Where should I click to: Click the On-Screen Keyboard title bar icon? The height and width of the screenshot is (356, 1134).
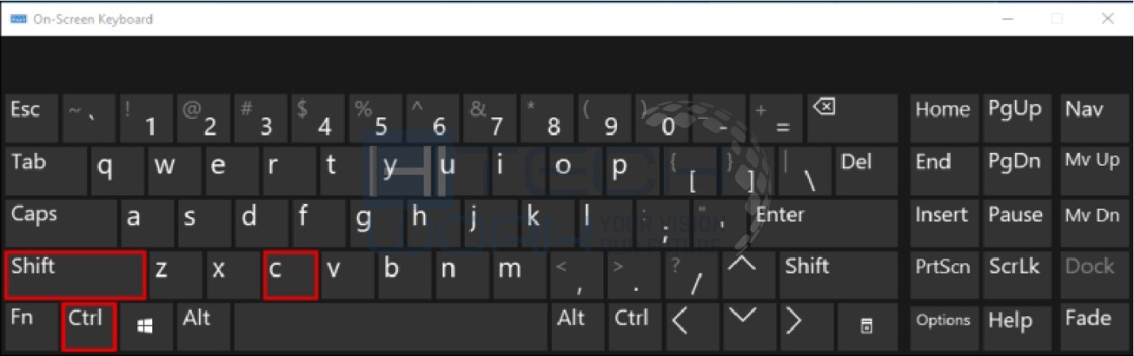pos(18,19)
